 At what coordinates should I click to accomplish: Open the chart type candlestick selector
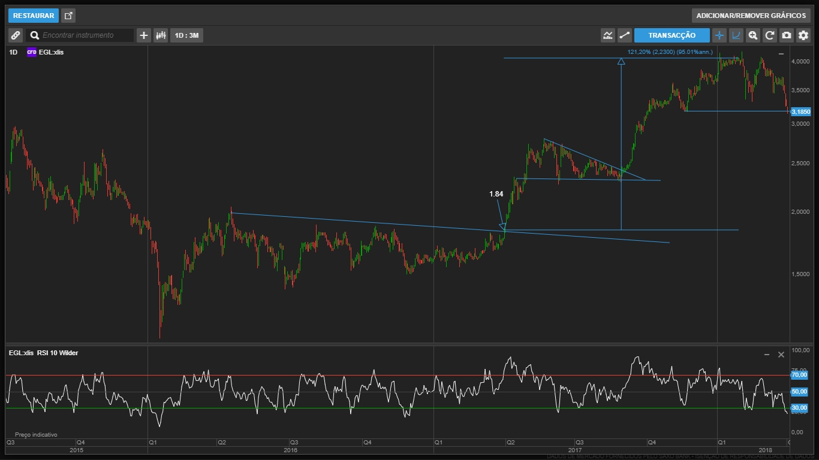(x=160, y=35)
